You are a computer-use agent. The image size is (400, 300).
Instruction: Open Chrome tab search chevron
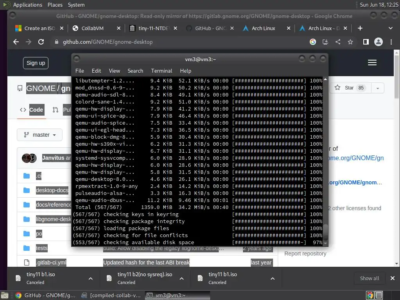click(391, 28)
